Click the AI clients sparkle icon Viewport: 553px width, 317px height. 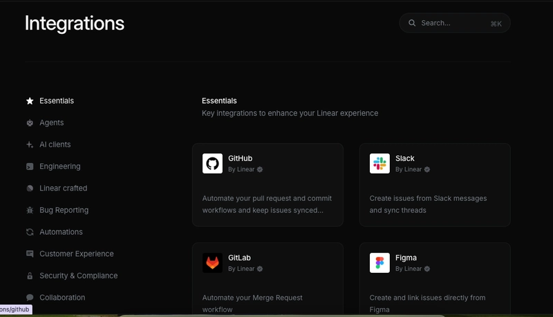pos(30,145)
